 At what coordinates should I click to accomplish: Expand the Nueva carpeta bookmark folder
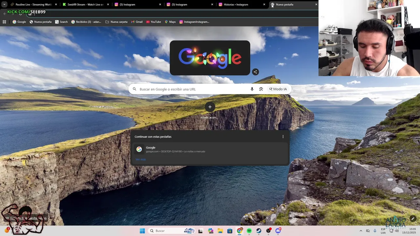click(116, 22)
